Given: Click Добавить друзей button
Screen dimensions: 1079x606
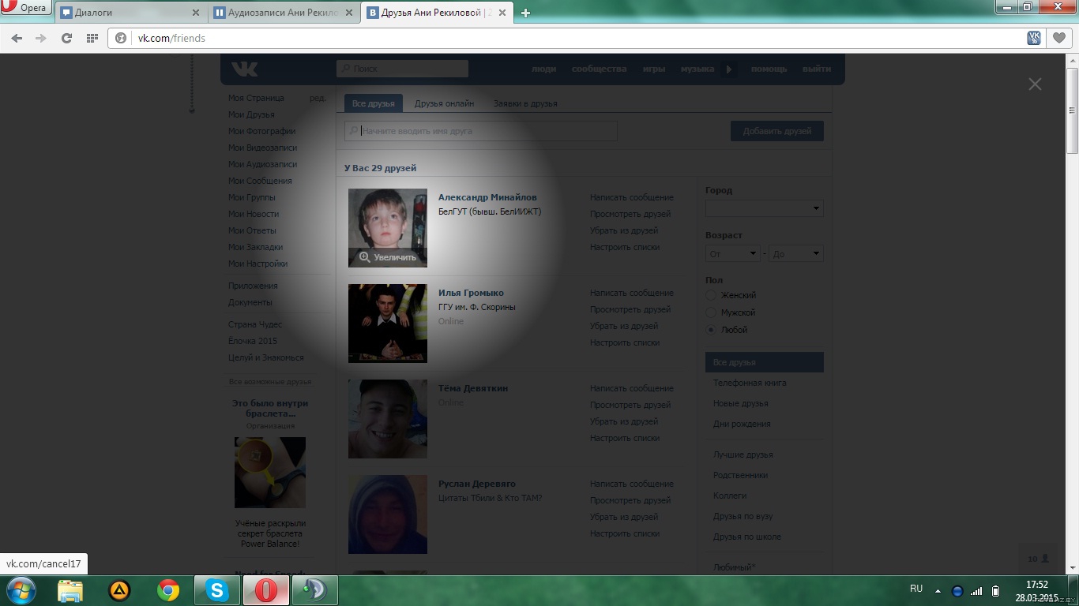Looking at the screenshot, I should [777, 131].
